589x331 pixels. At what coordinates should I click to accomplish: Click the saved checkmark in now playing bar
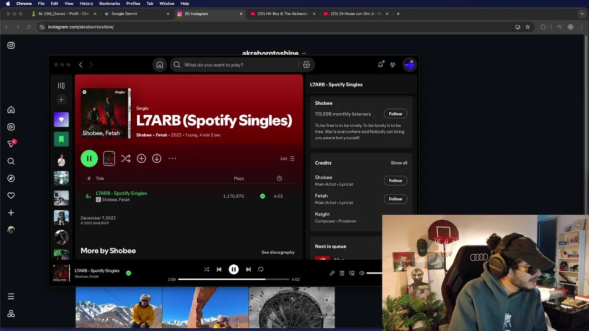point(128,273)
